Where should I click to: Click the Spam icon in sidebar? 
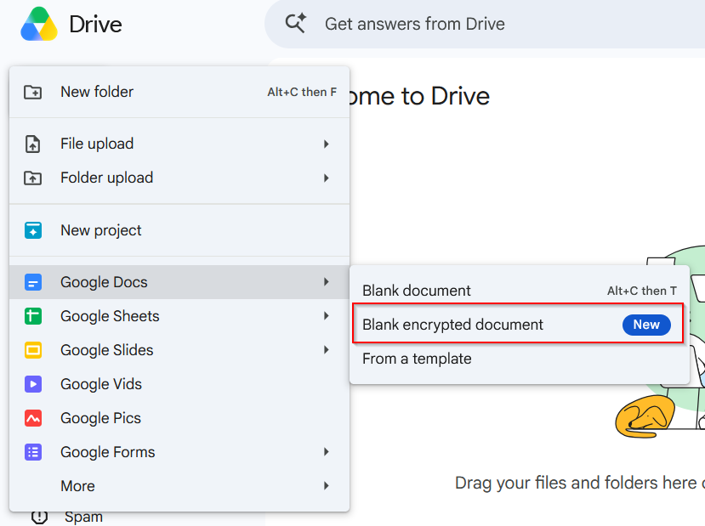pyautogui.click(x=40, y=517)
